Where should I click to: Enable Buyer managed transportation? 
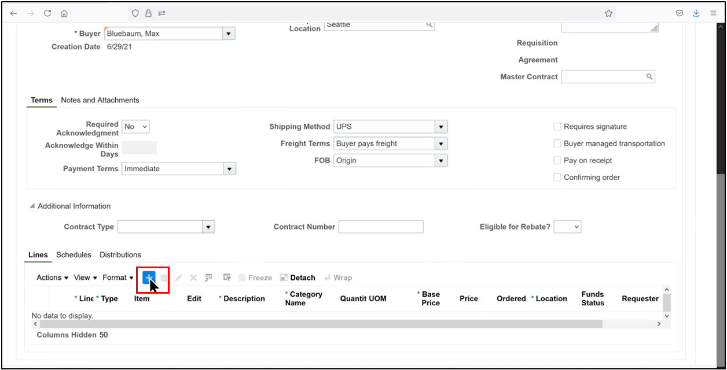click(557, 143)
